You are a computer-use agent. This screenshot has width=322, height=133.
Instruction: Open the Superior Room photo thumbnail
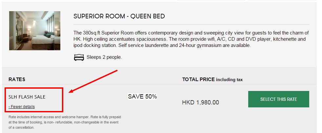pos(35,31)
